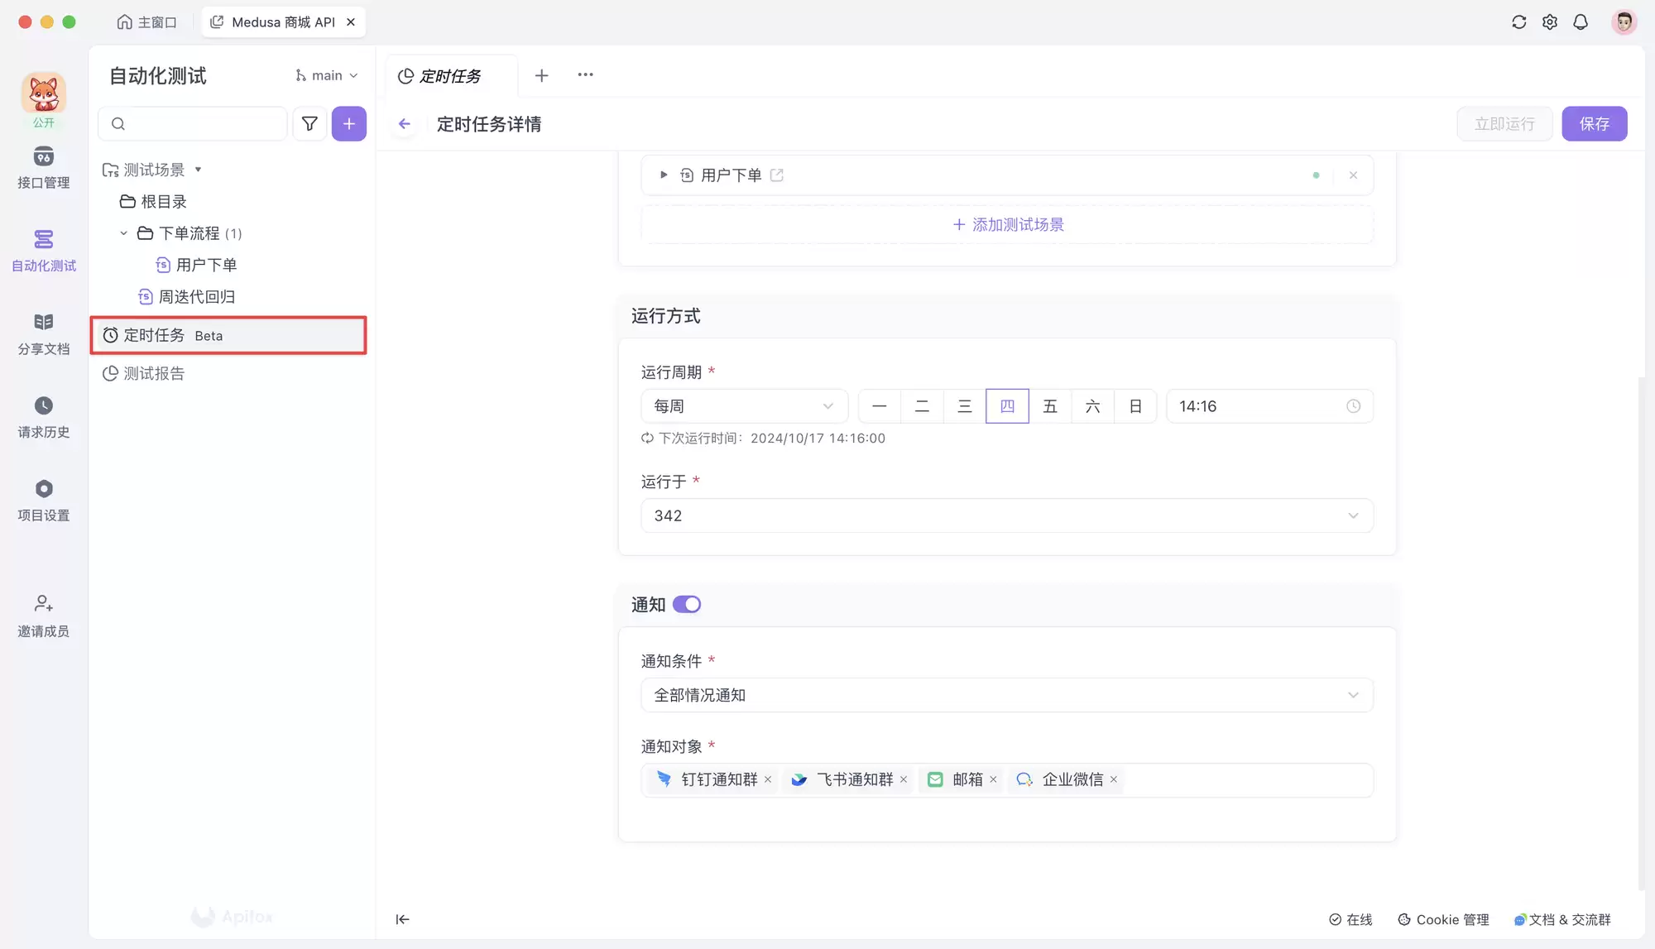This screenshot has width=1655, height=949.
Task: Expand the 用户下单 scenario triangle
Action: 664,175
